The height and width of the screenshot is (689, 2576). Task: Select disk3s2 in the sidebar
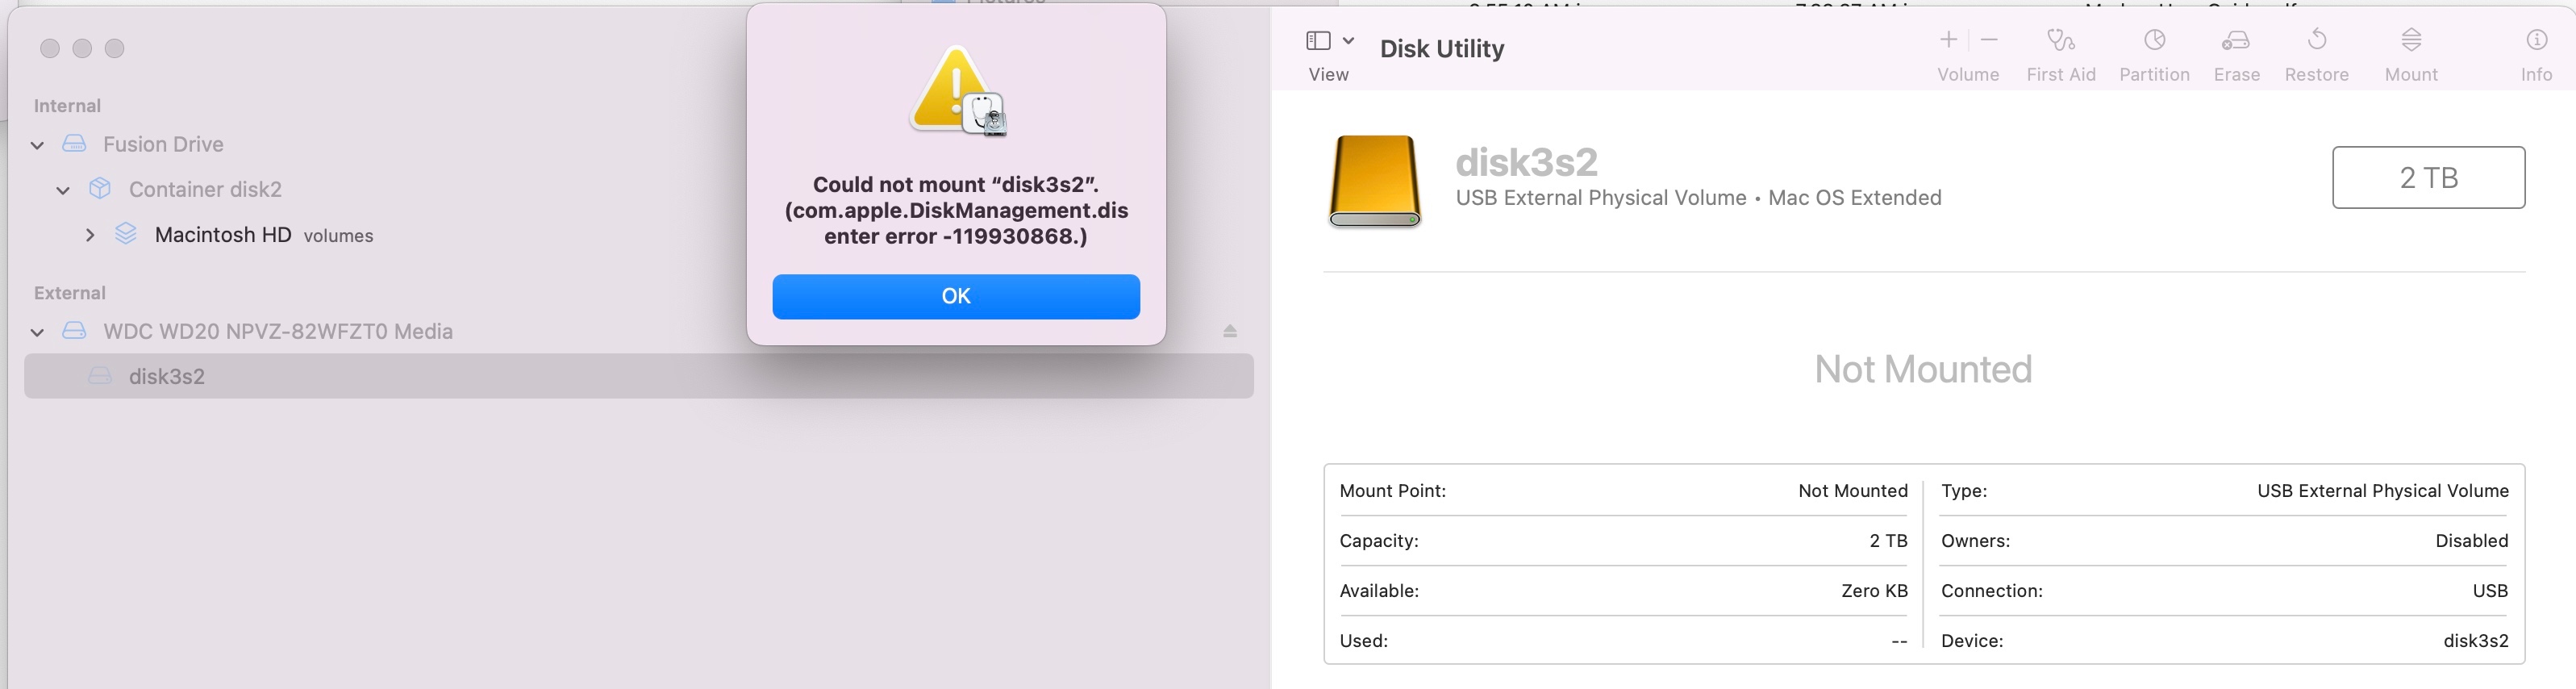click(x=638, y=376)
